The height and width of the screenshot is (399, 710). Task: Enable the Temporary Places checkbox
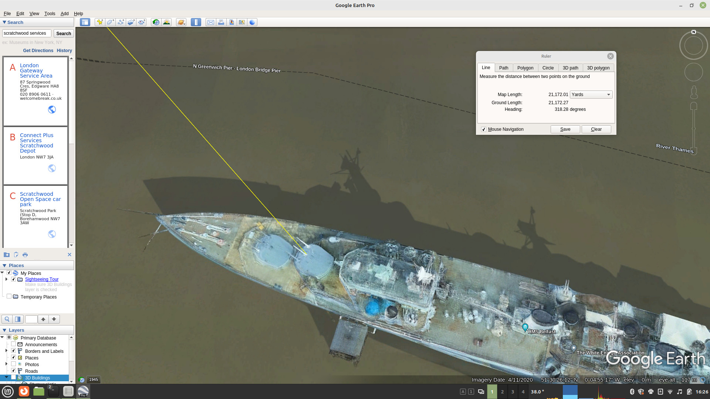9,296
